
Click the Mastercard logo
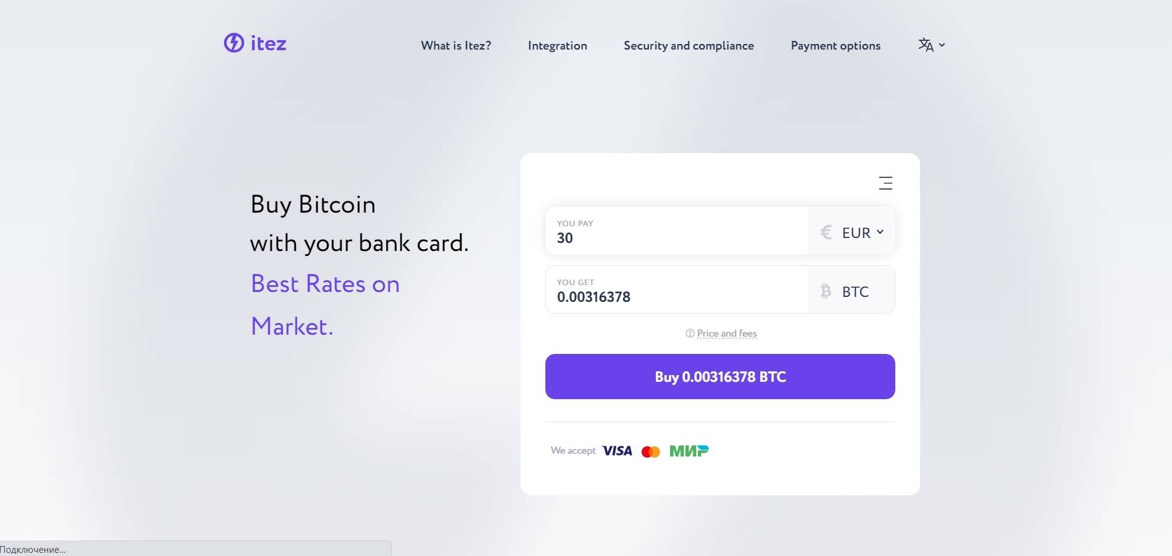pos(651,452)
